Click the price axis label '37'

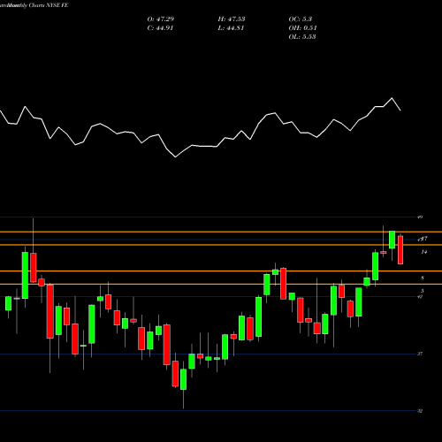tap(420, 354)
